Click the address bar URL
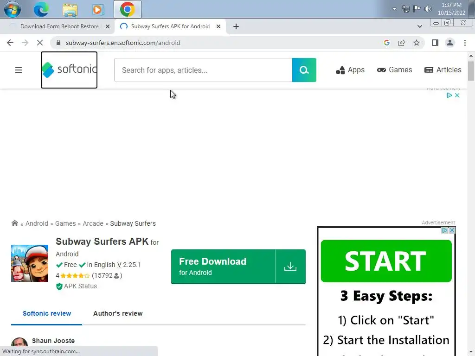This screenshot has height=356, width=475. click(123, 43)
